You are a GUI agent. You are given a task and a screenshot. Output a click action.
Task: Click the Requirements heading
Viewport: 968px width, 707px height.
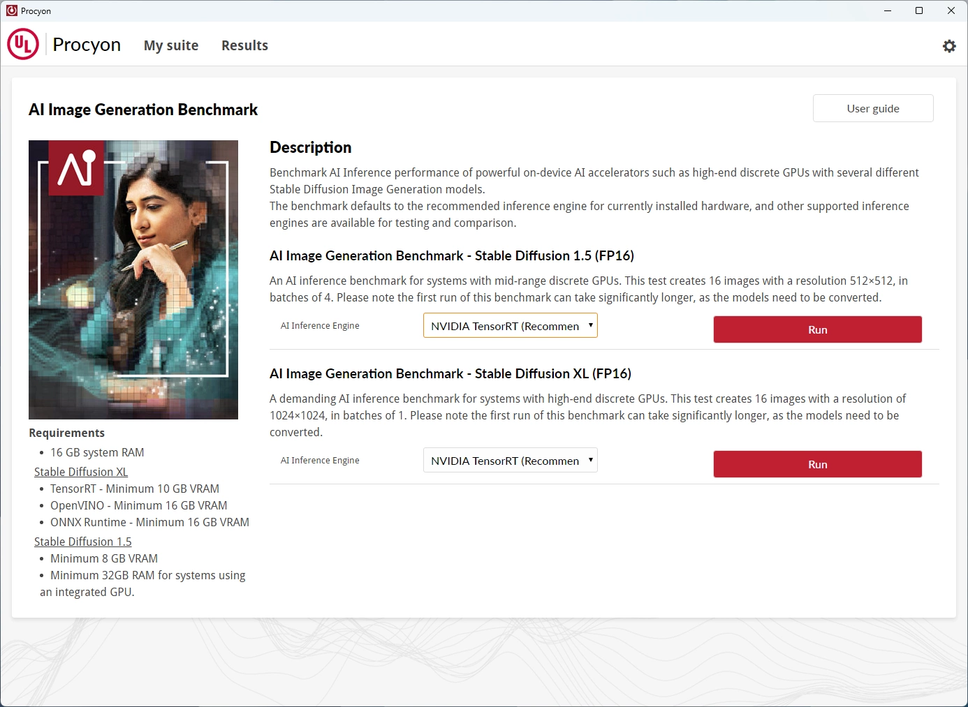[66, 433]
